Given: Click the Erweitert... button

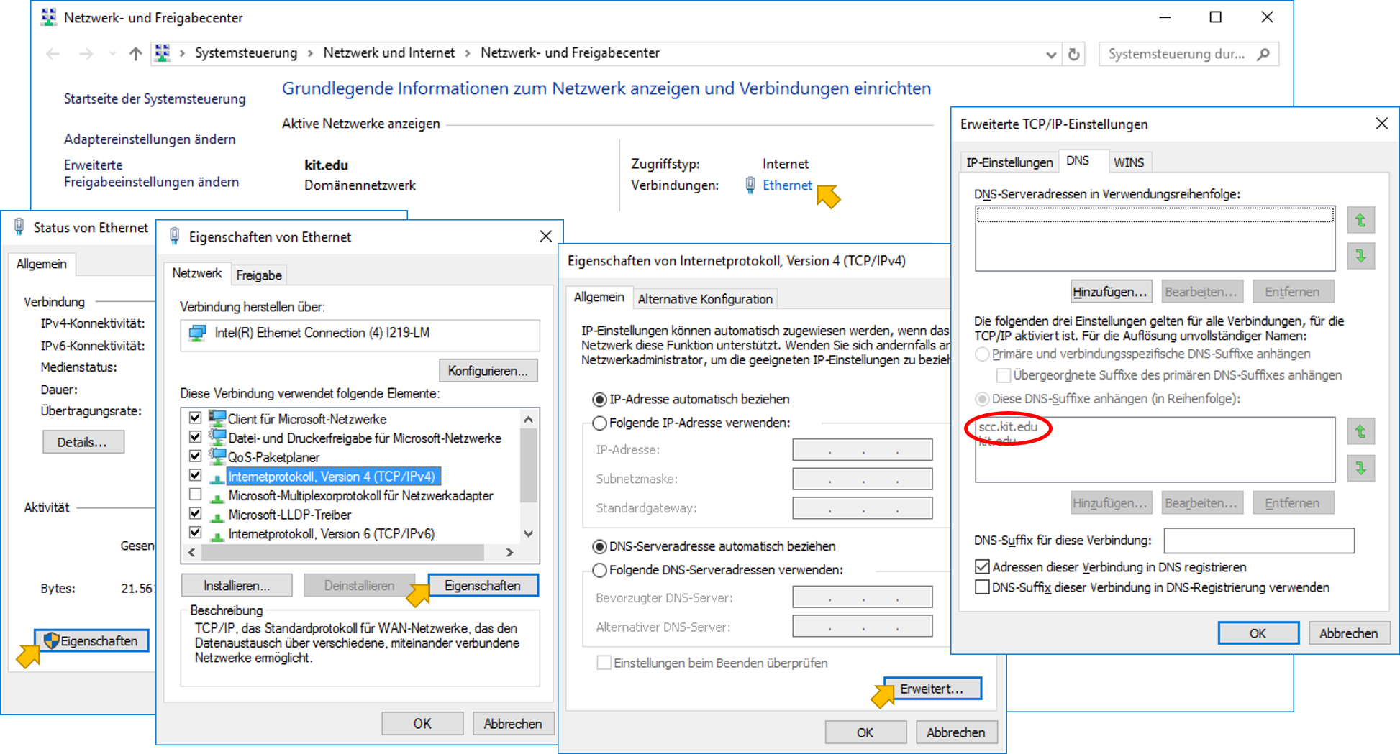Looking at the screenshot, I should 932,689.
